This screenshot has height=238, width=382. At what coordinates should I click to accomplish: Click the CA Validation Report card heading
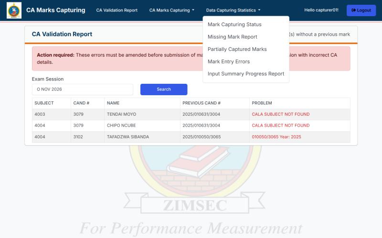coord(62,34)
